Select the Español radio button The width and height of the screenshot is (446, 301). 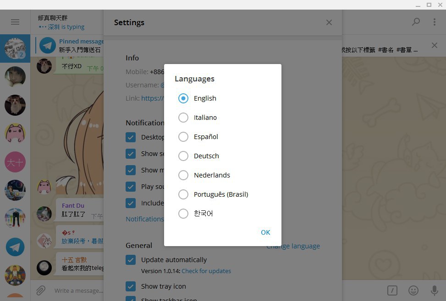click(x=183, y=137)
